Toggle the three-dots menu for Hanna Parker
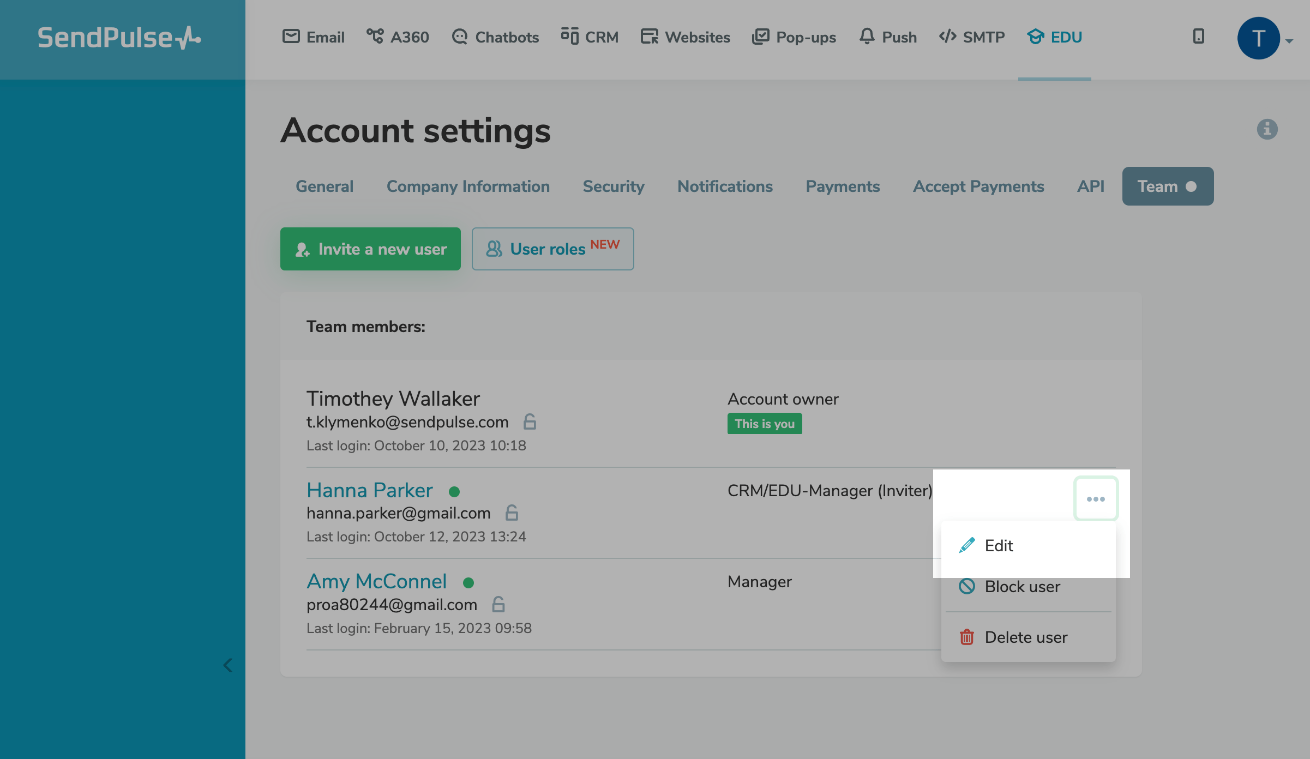1310x759 pixels. (1096, 499)
